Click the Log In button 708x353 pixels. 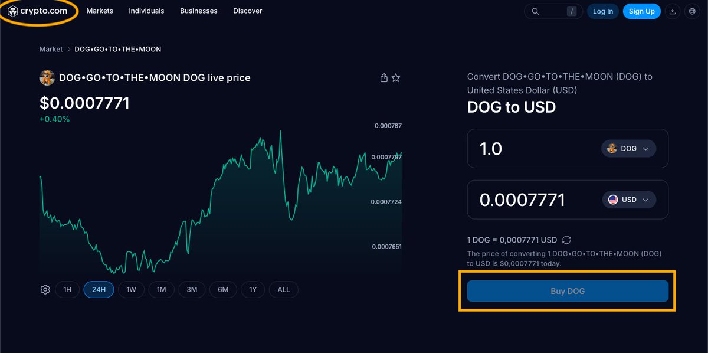click(x=603, y=11)
